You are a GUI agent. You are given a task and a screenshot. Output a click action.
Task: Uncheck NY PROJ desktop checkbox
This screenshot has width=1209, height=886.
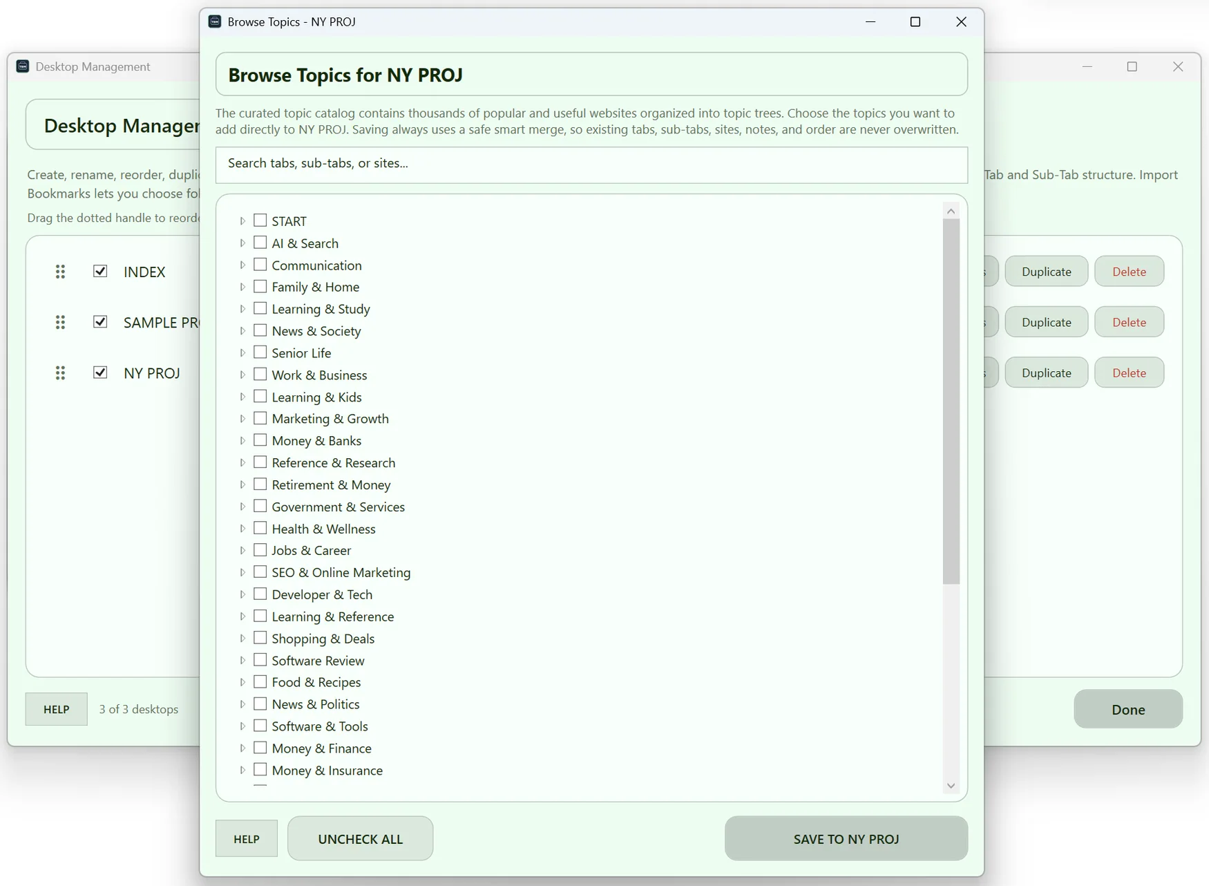(100, 373)
